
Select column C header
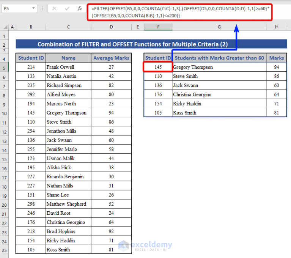pos(68,27)
